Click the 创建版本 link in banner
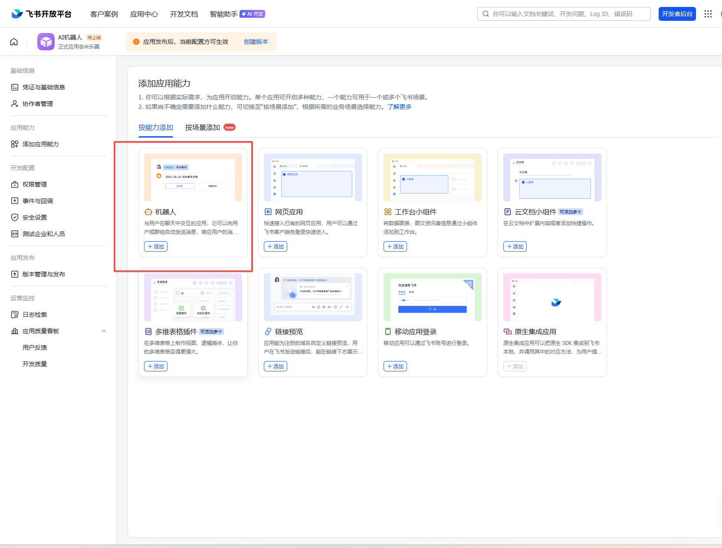 (x=256, y=42)
